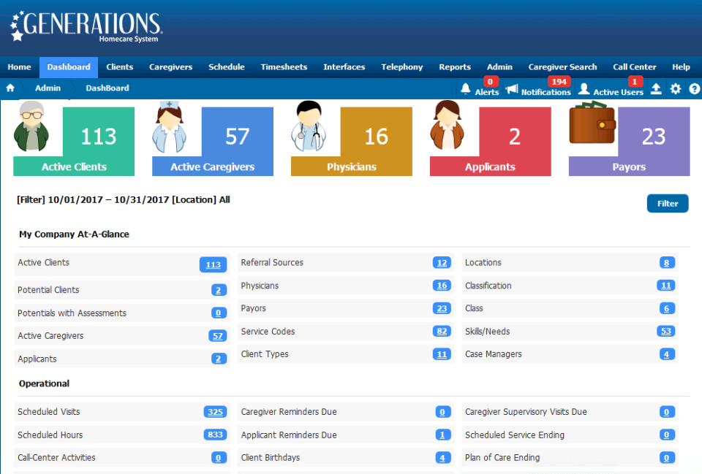Open the settings gear icon
Image resolution: width=702 pixels, height=474 pixels.
pyautogui.click(x=675, y=88)
